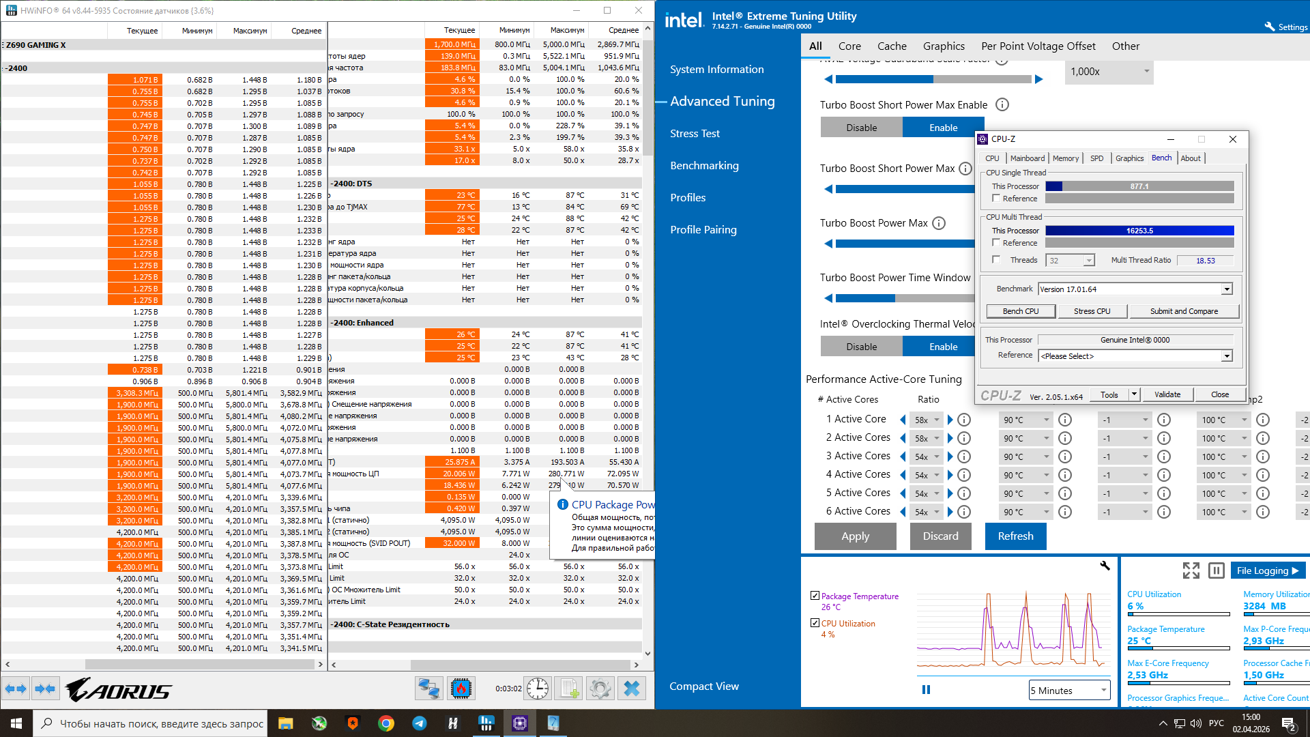
Task: Click expand monitor panel icon in XTU
Action: point(1191,570)
